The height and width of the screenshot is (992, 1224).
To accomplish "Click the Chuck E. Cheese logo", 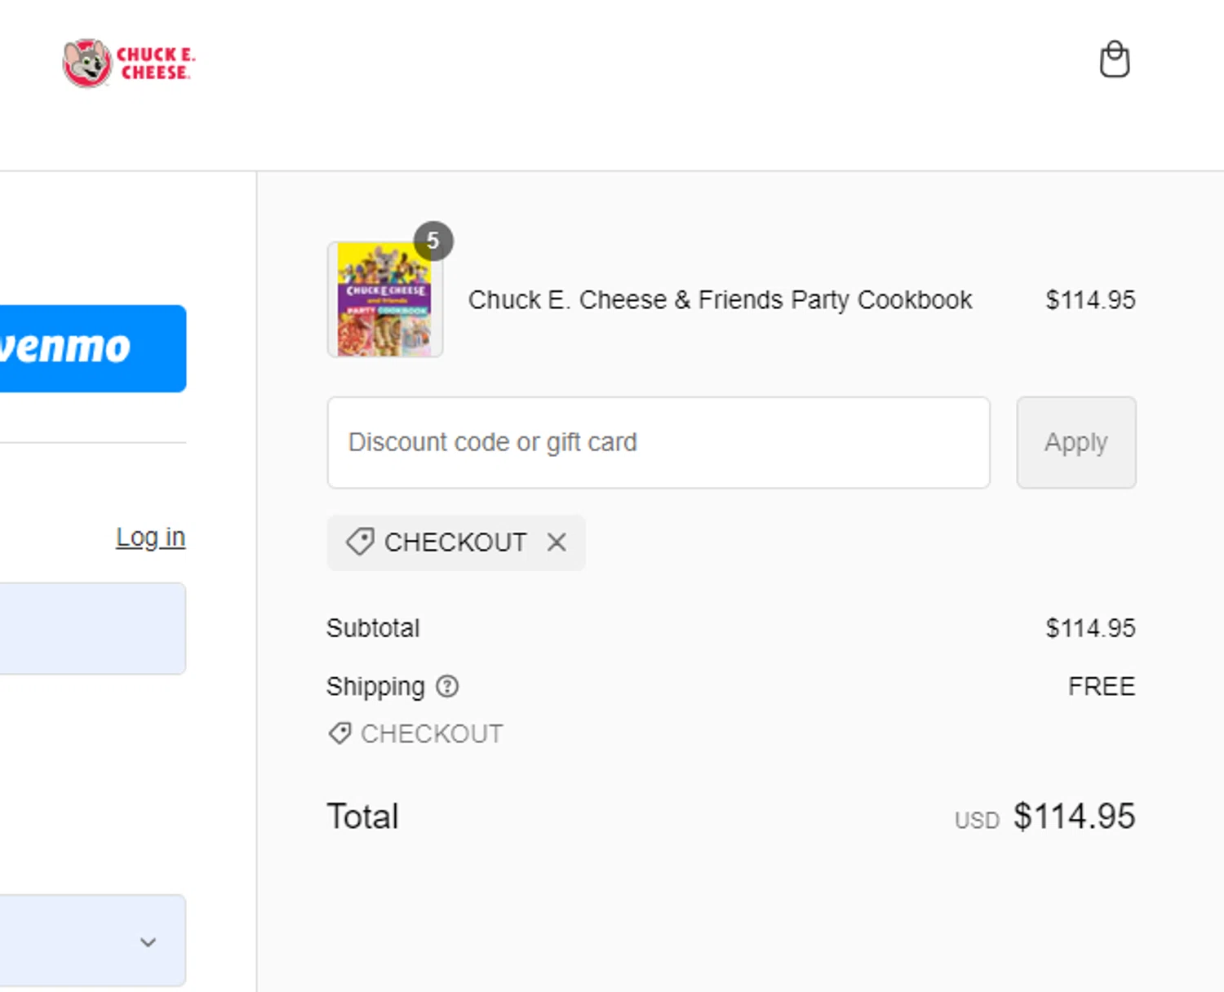I will (129, 63).
